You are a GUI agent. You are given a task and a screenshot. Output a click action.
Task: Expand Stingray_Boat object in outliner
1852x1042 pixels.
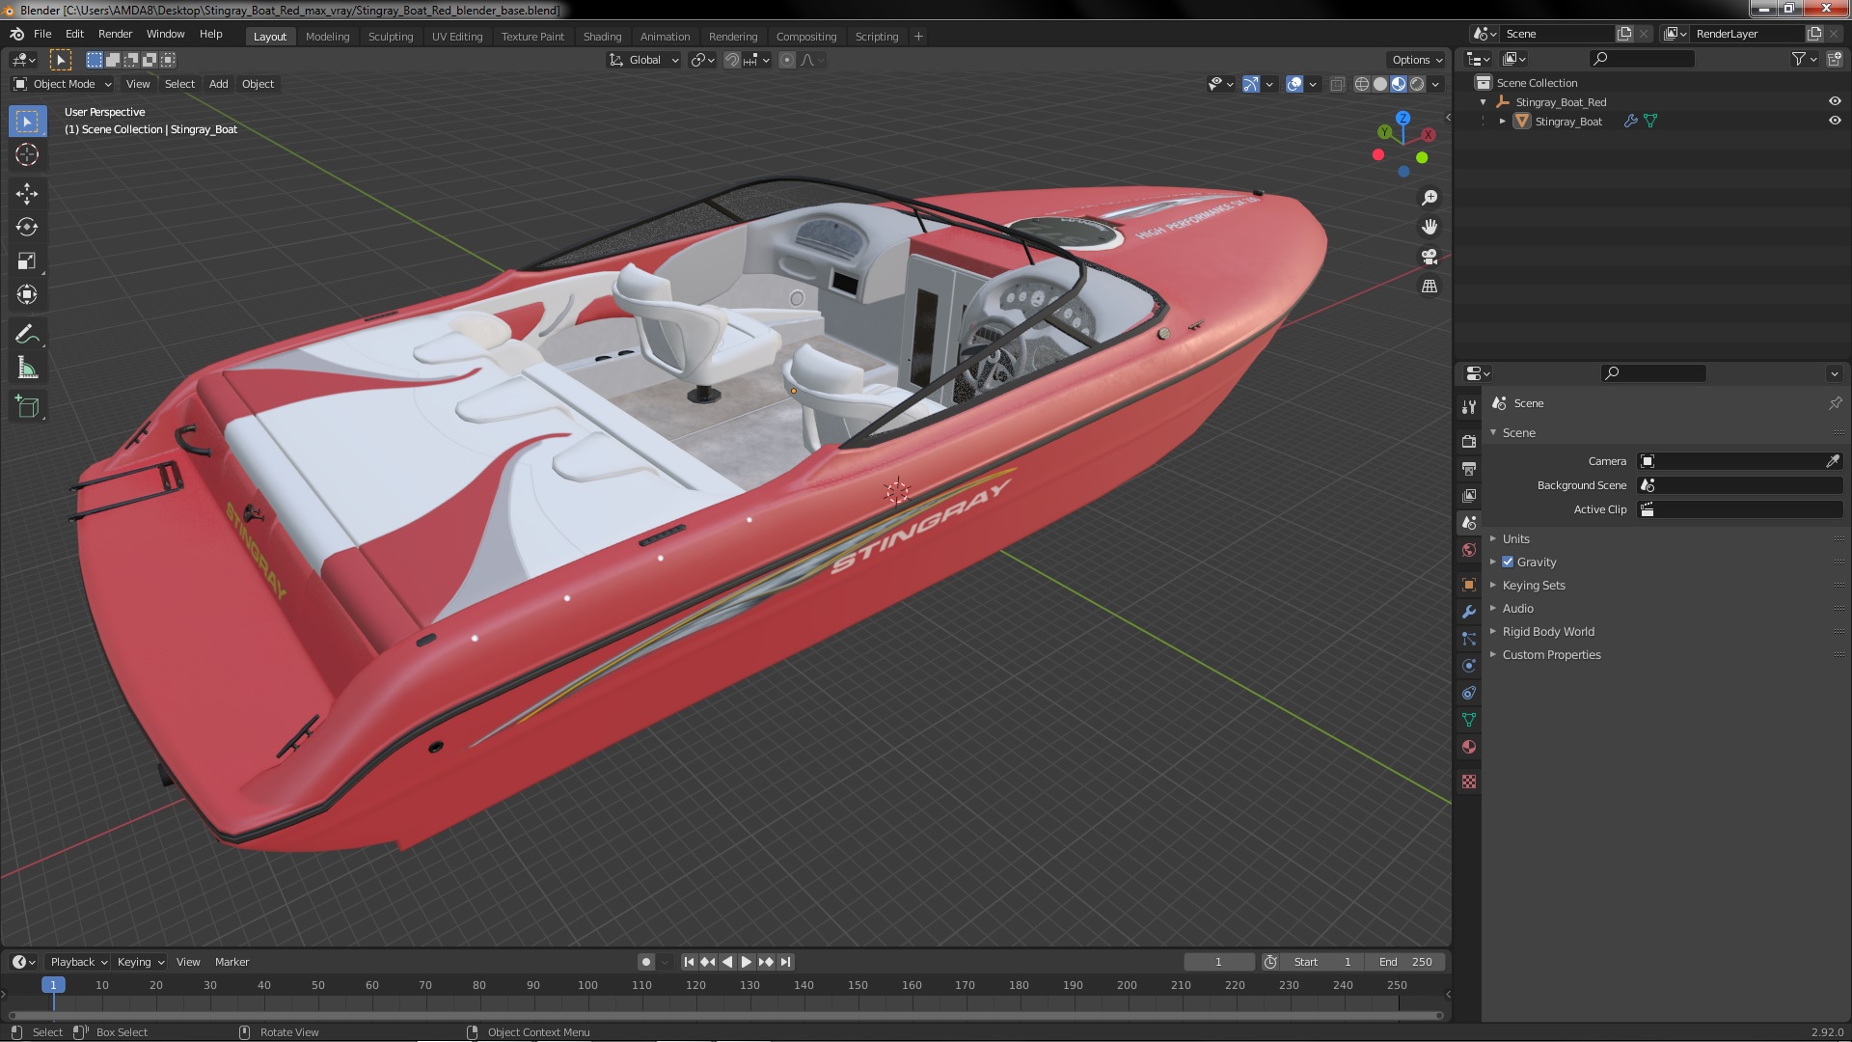1503,122
